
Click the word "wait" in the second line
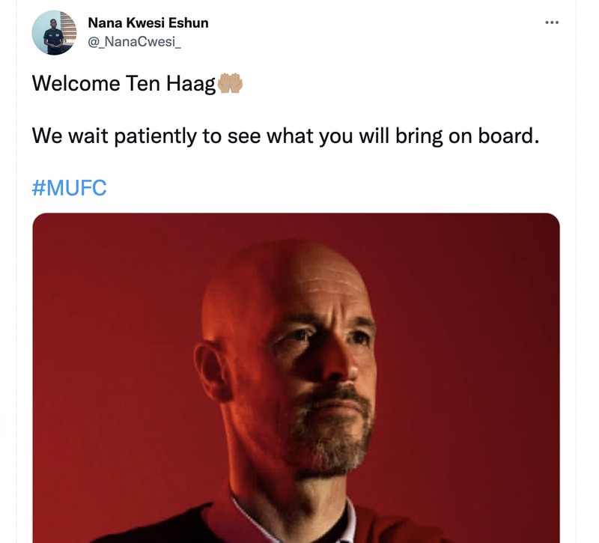click(88, 136)
